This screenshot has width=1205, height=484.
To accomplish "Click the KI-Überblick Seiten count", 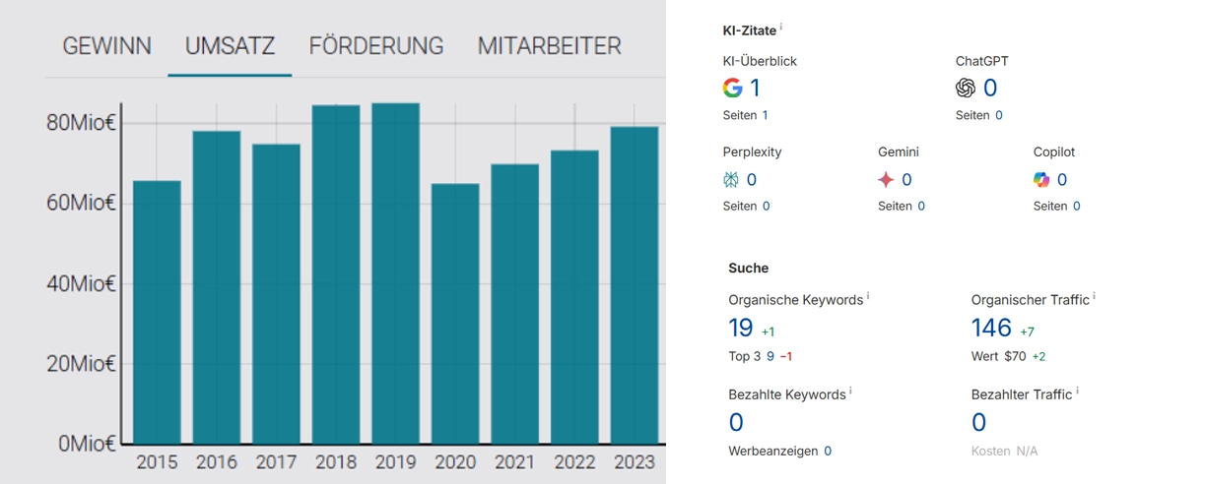I will [x=765, y=115].
